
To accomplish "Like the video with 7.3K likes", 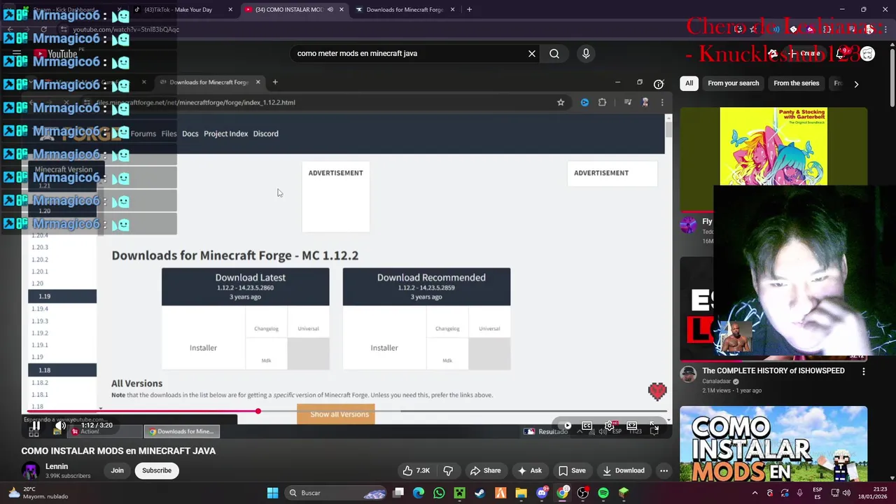I will point(416,470).
